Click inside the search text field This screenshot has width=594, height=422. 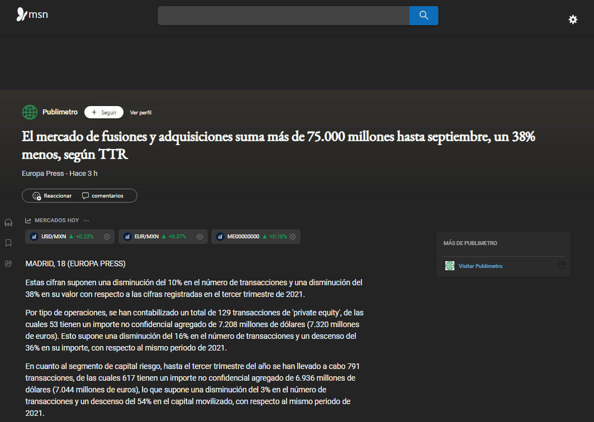[x=283, y=16]
